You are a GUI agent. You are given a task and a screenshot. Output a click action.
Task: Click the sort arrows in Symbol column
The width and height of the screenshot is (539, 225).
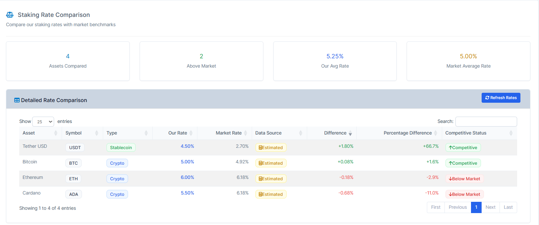97,133
